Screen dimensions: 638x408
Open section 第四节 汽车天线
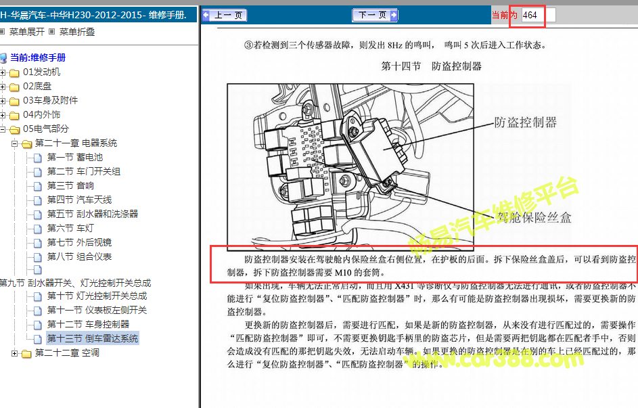point(79,200)
